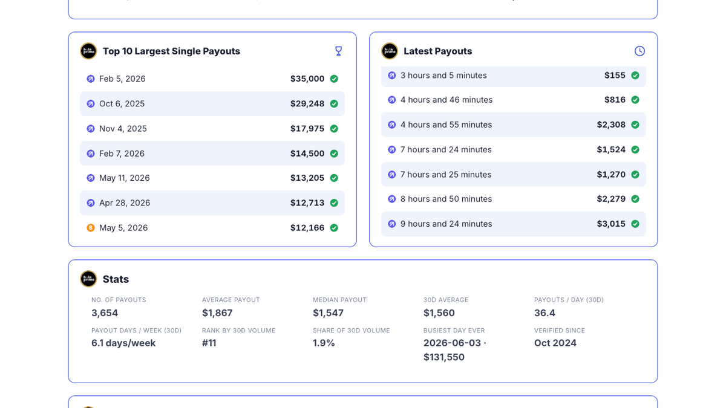Image resolution: width=726 pixels, height=408 pixels.
Task: Select the 'May 5, 2026' payout date
Action: pyautogui.click(x=123, y=228)
